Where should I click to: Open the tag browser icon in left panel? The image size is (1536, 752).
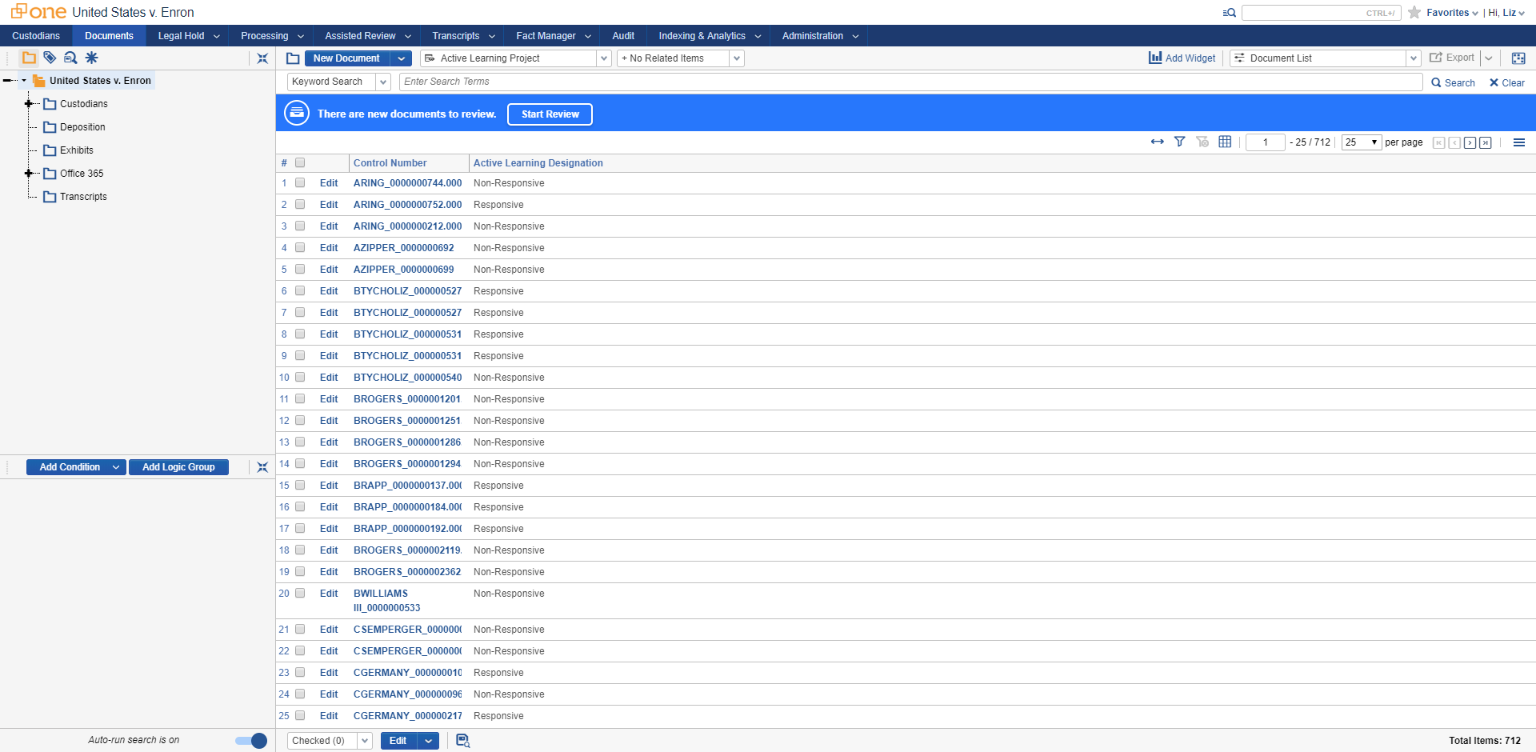[50, 58]
